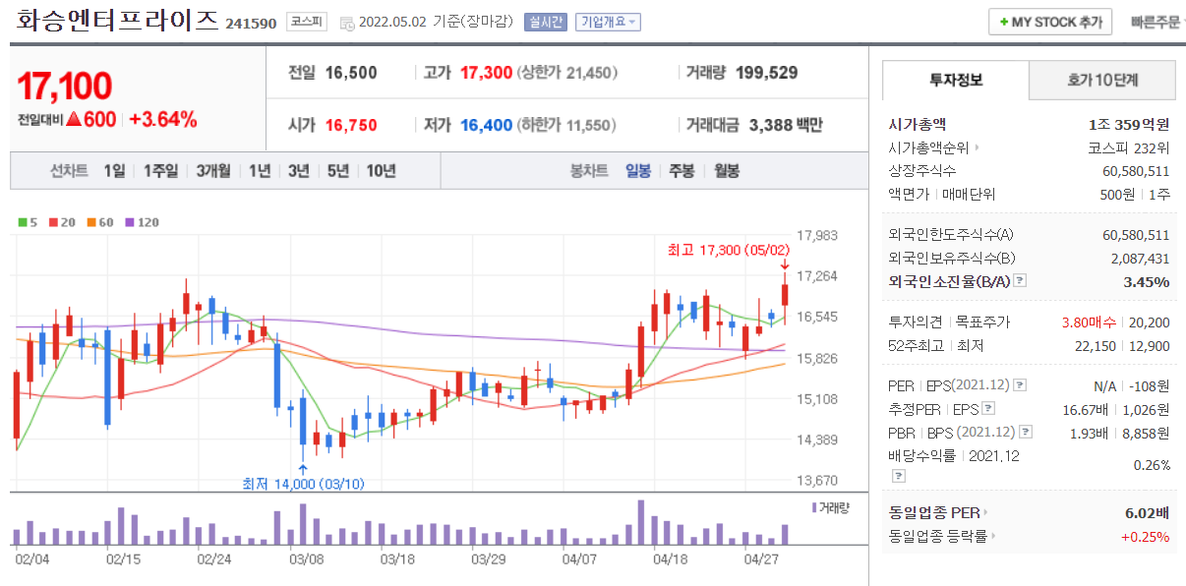This screenshot has height=586, width=1186.
Task: Click the current price 17,100
Action: pyautogui.click(x=65, y=87)
